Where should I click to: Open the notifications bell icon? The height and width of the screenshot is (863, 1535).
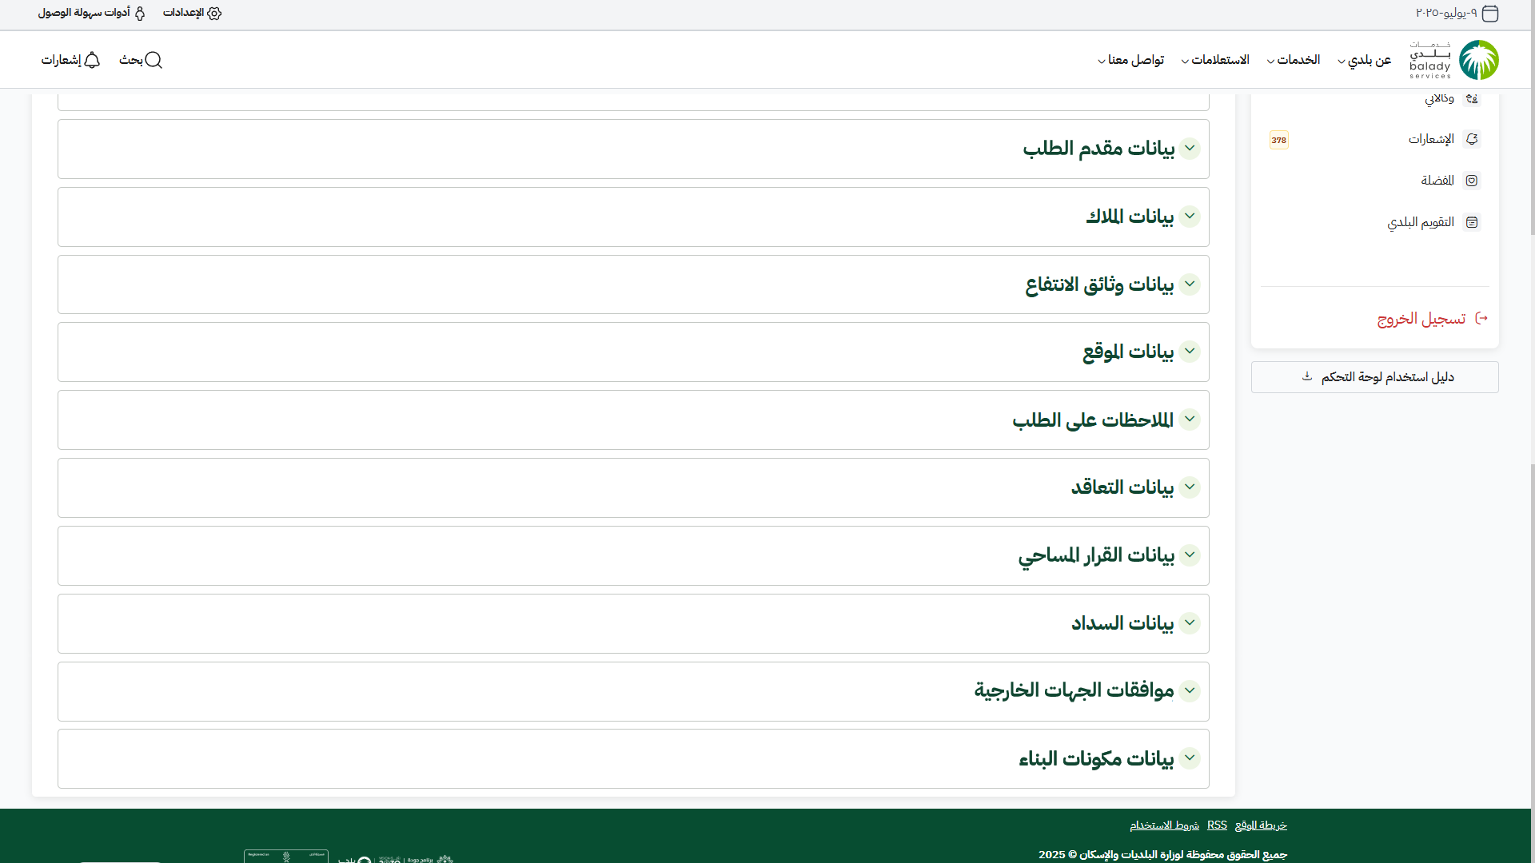(92, 60)
